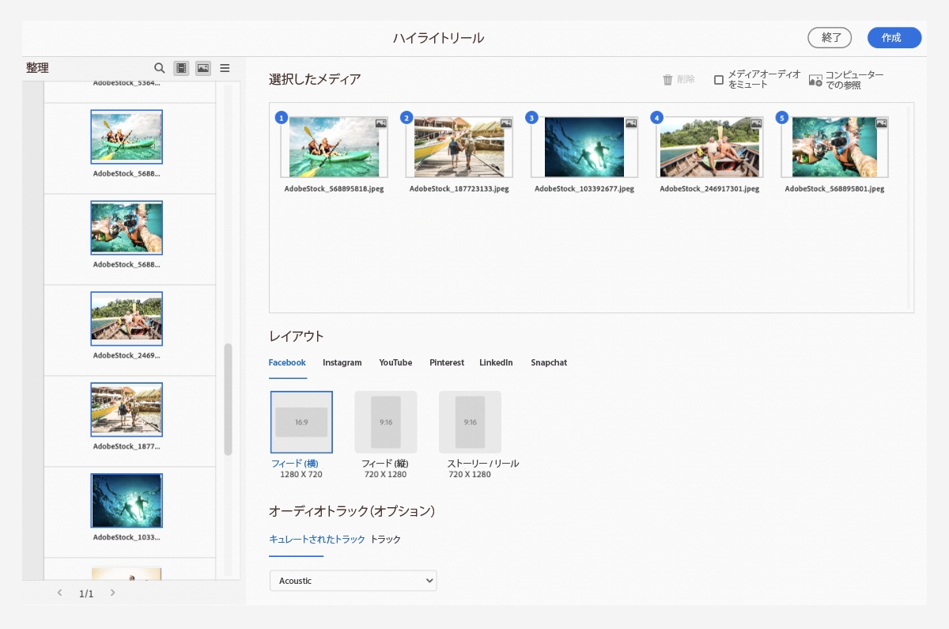Click snorkel selfie thumbnail in organizer list
This screenshot has height=629, width=949.
pyautogui.click(x=127, y=228)
